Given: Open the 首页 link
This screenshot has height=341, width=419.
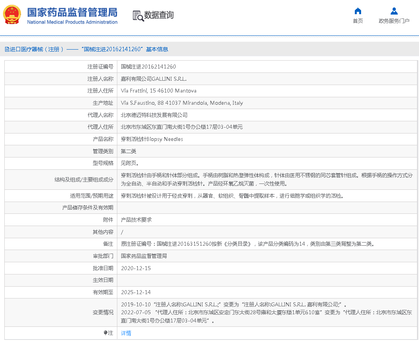Looking at the screenshot, I should coord(358,21).
